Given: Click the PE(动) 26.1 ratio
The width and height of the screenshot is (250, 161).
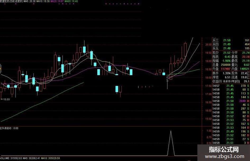Looking at the screenshot, I should pos(240,81).
